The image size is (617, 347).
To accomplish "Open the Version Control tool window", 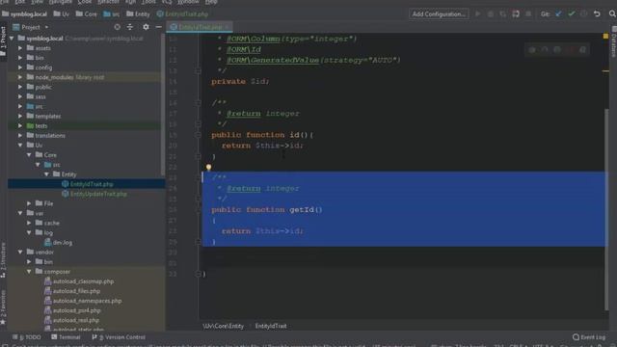I will [119, 337].
